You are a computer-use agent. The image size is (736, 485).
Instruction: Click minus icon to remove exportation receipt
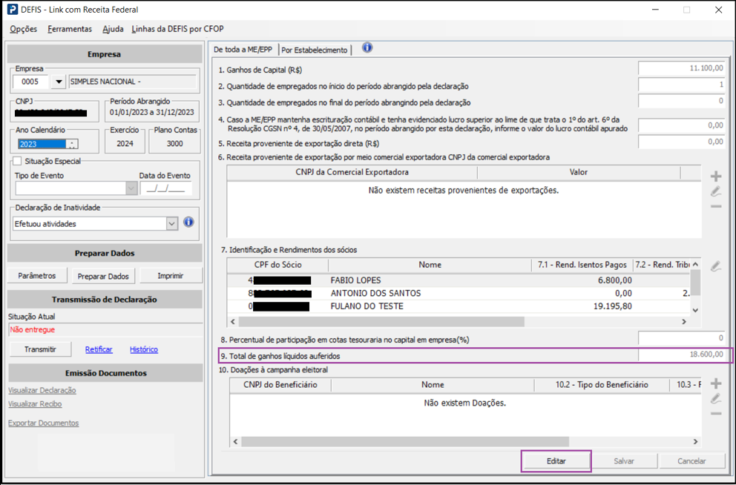716,205
